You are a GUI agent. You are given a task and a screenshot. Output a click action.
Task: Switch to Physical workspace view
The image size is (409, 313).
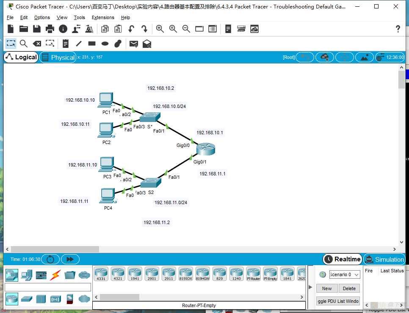[x=58, y=57]
